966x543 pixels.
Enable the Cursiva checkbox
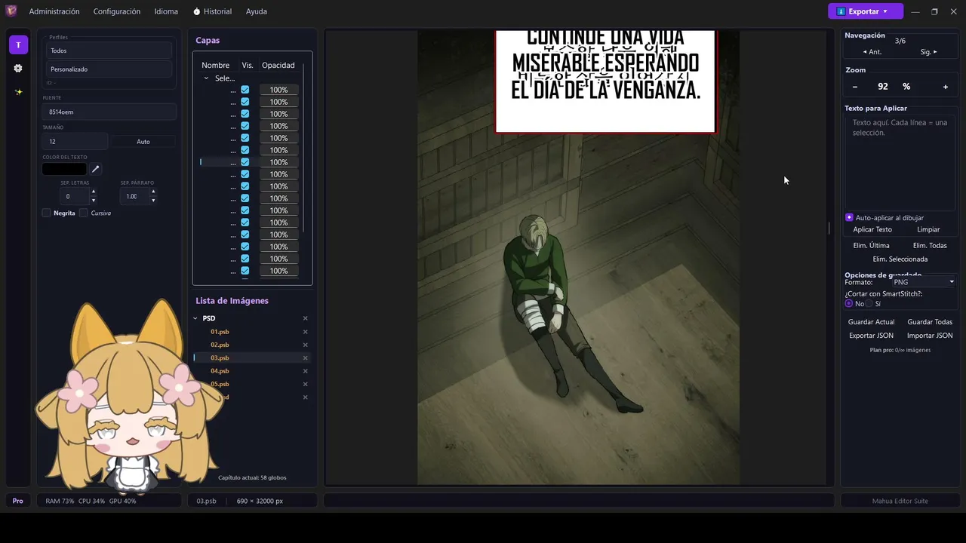(x=84, y=213)
